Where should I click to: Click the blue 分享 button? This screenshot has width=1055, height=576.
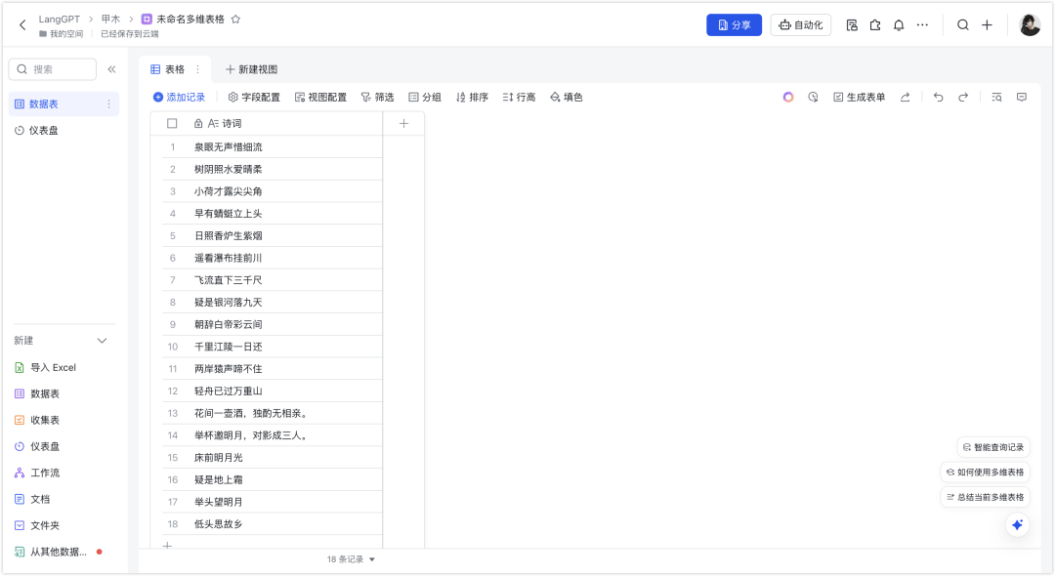pos(734,24)
